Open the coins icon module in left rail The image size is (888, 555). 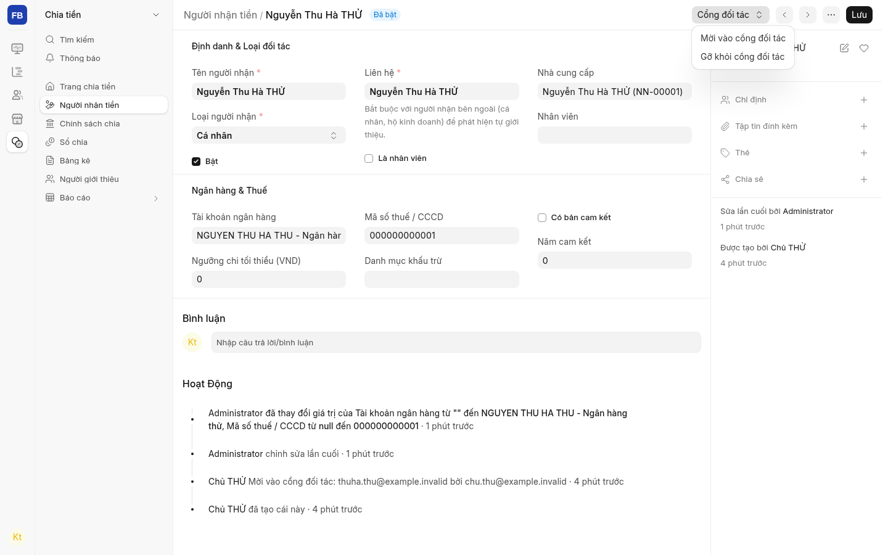coord(17,142)
